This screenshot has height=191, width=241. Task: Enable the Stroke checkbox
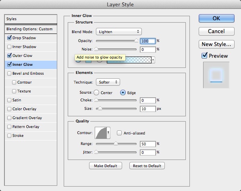(9, 136)
